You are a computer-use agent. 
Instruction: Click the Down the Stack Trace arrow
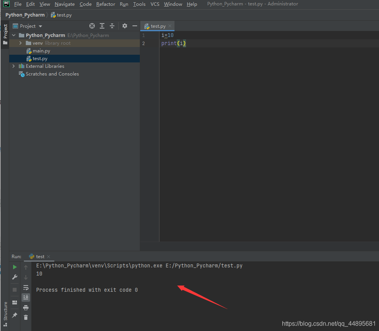(26, 277)
